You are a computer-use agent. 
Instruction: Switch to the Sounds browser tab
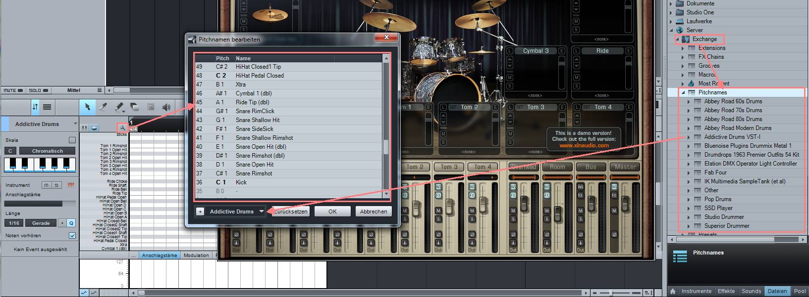751,291
